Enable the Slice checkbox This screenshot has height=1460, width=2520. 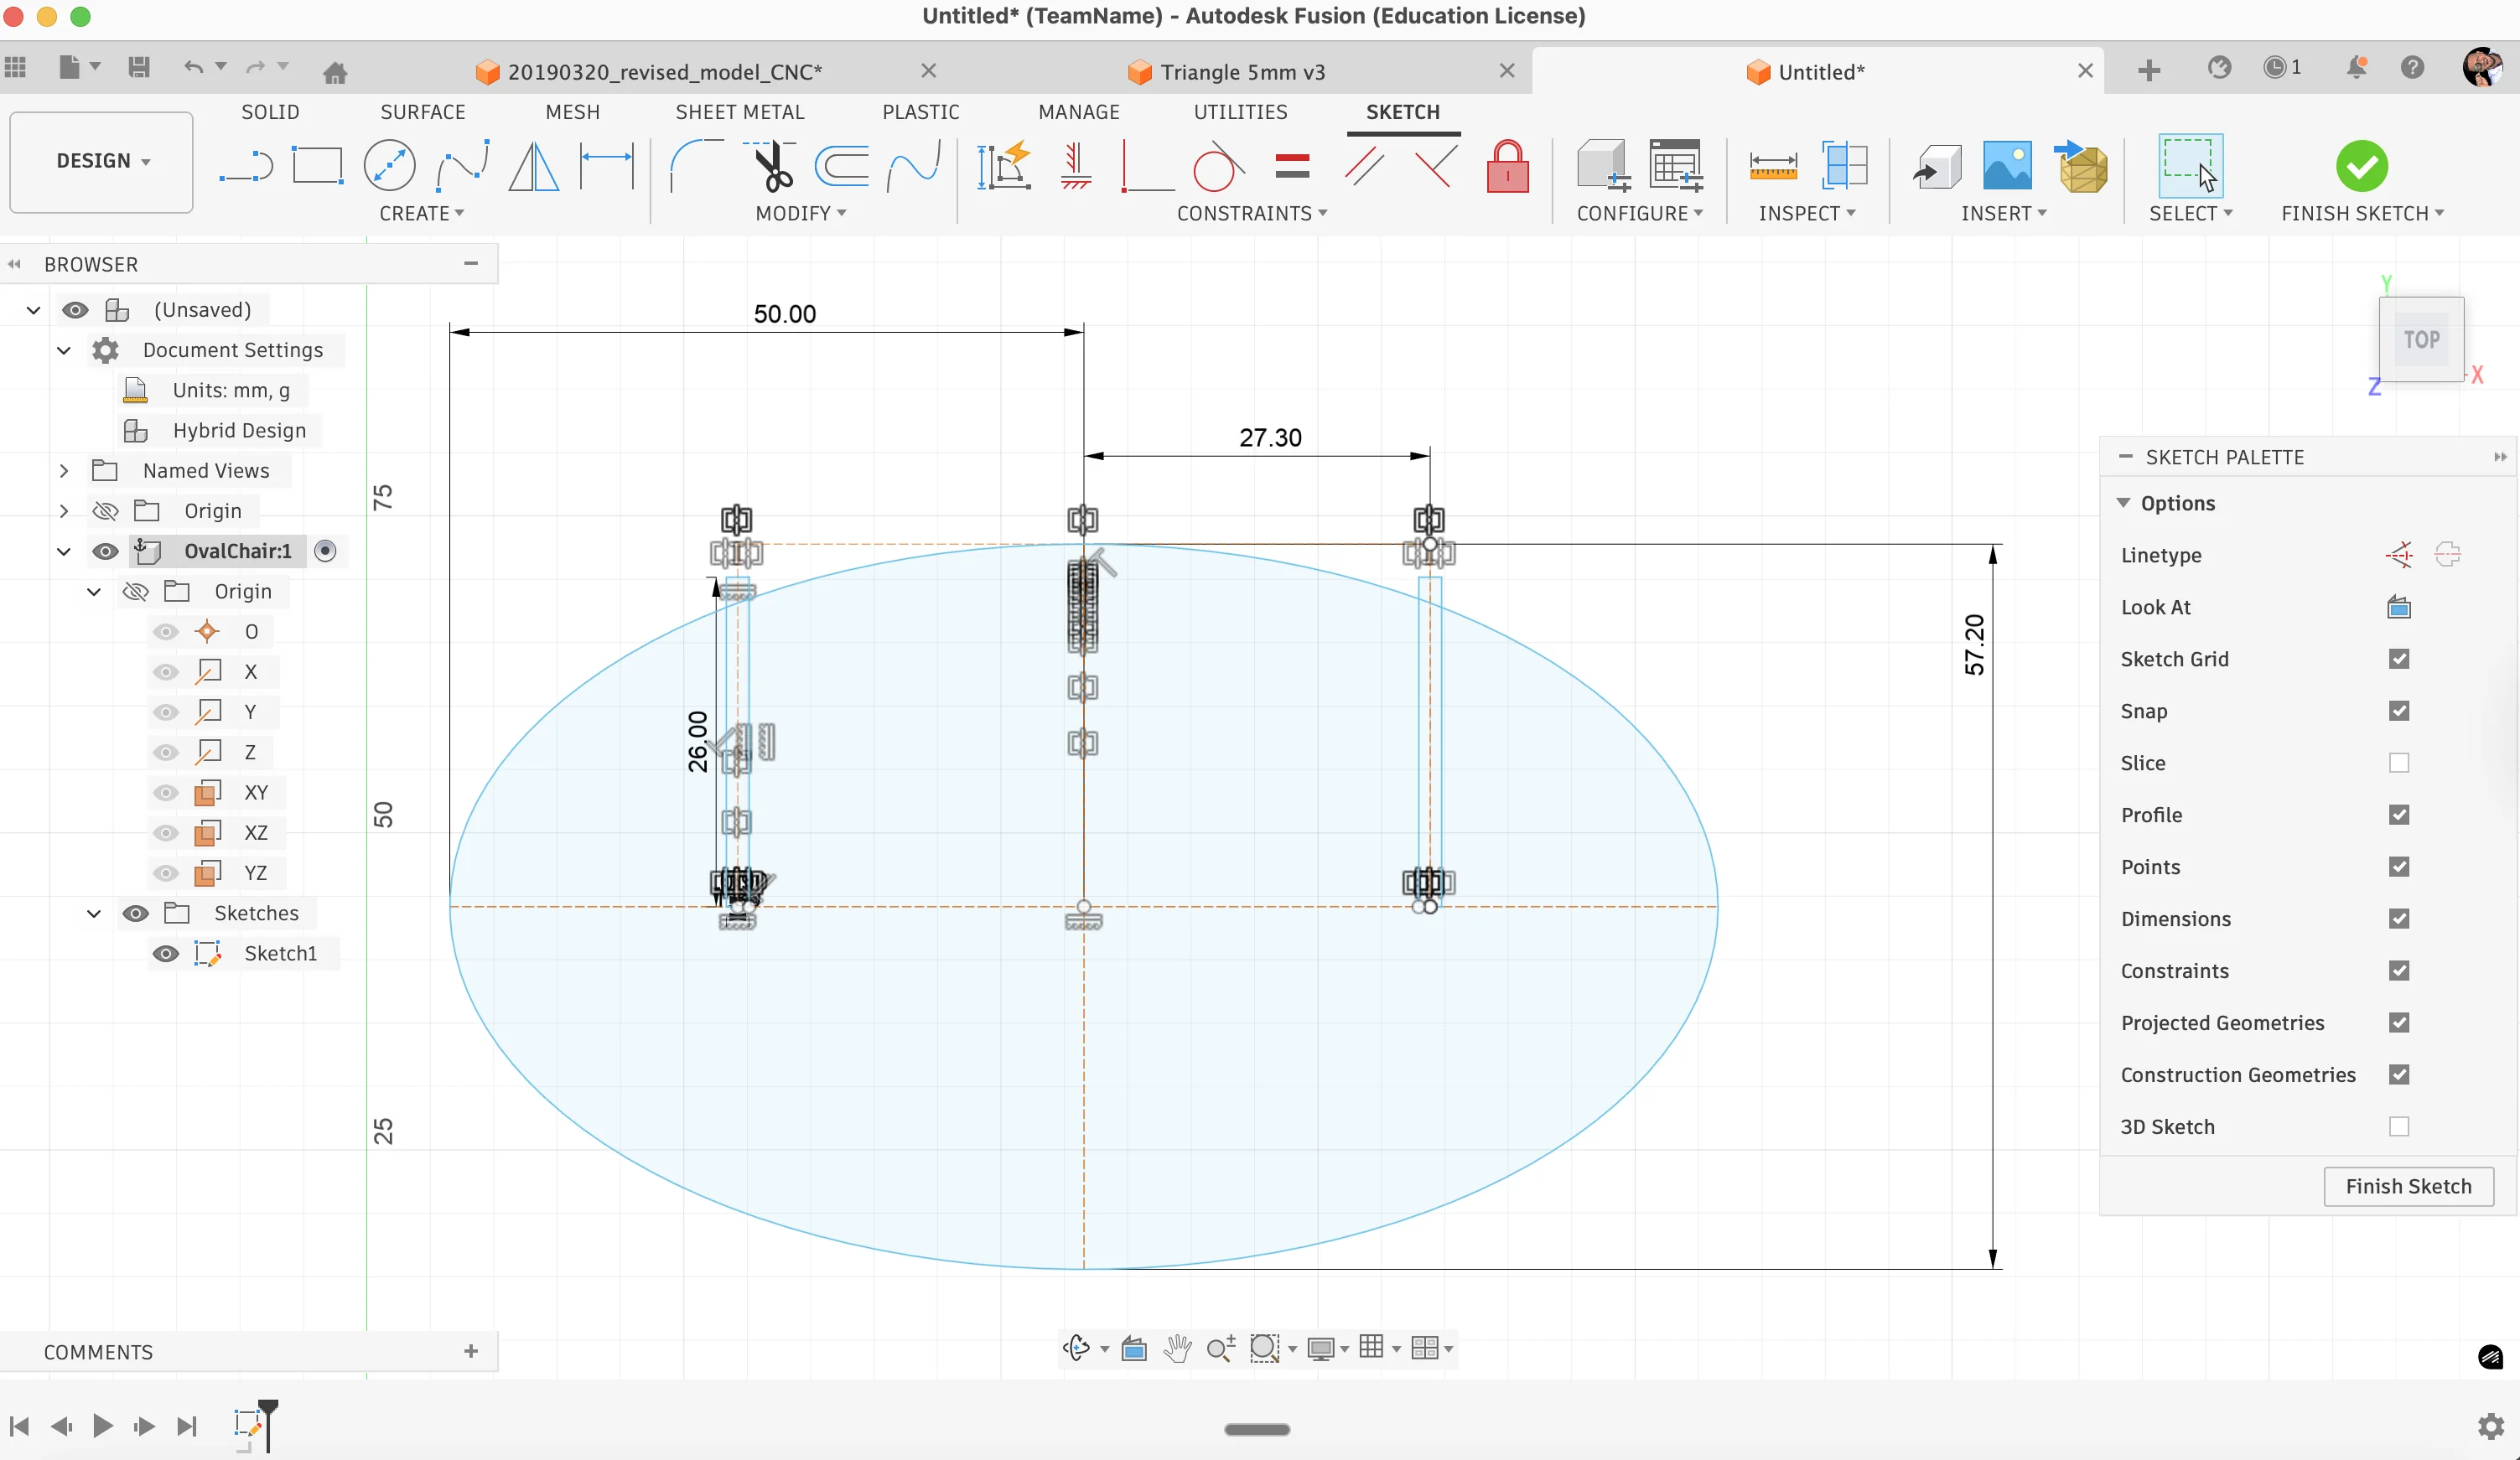coord(2398,763)
